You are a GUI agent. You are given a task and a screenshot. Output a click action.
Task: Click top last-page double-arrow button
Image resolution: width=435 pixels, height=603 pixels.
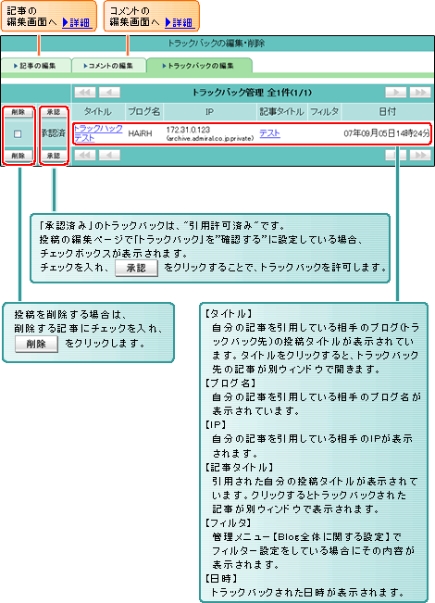[420, 93]
